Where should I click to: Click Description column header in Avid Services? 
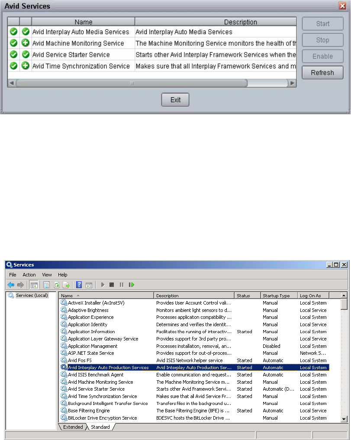tap(216, 22)
